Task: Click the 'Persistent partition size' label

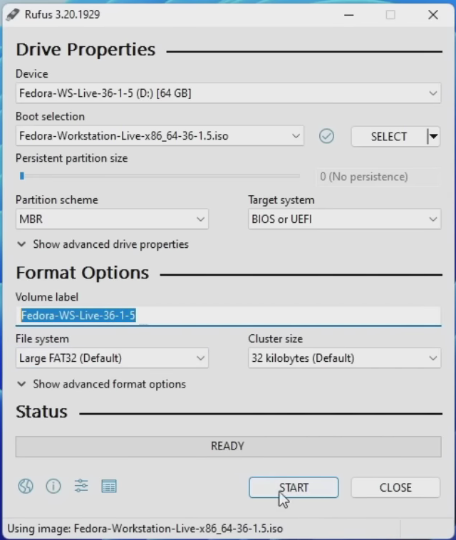Action: coord(72,158)
